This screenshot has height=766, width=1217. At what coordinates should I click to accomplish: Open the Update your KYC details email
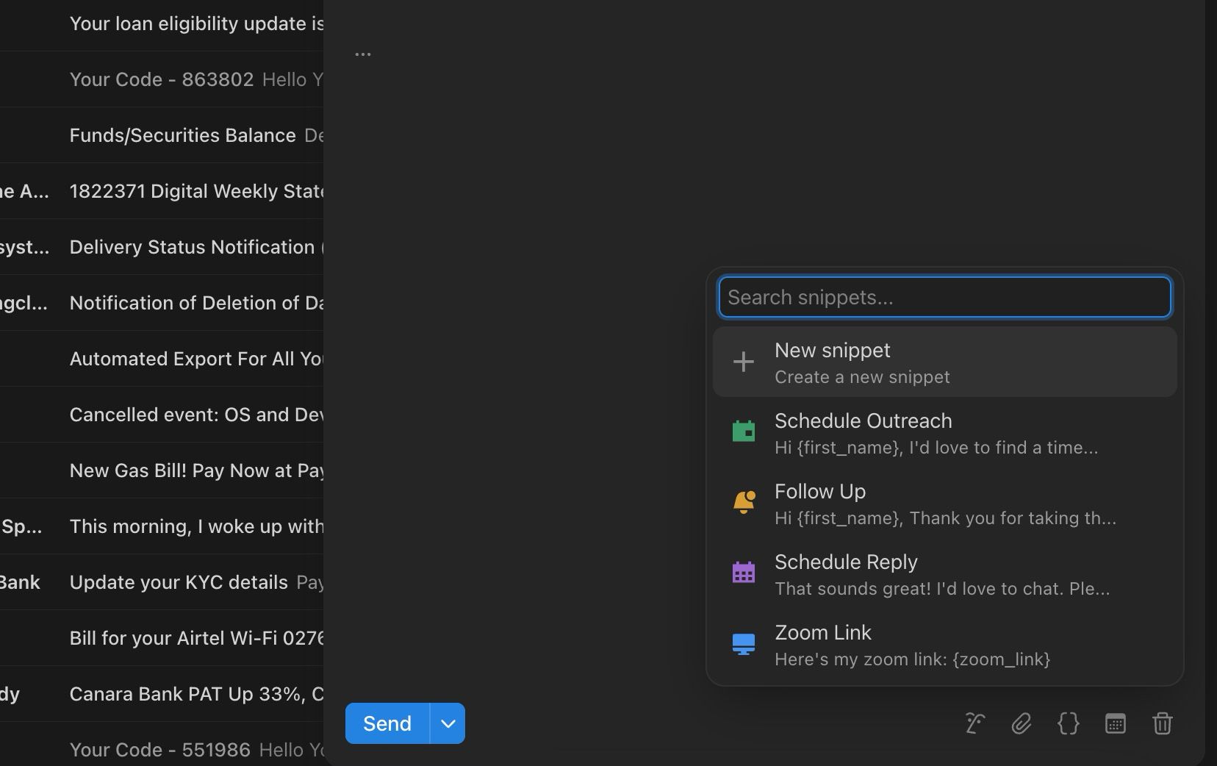point(162,582)
